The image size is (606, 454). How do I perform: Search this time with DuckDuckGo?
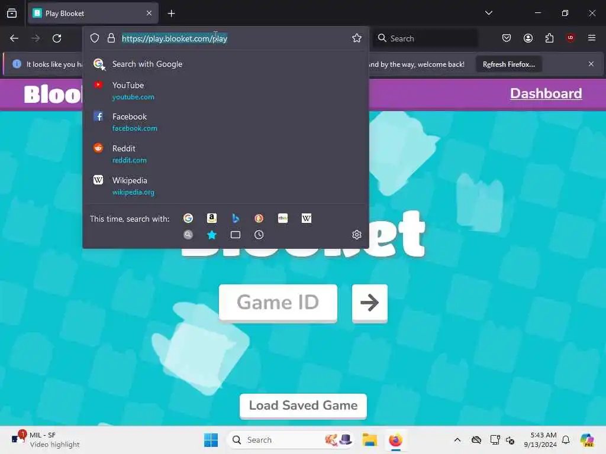click(259, 218)
